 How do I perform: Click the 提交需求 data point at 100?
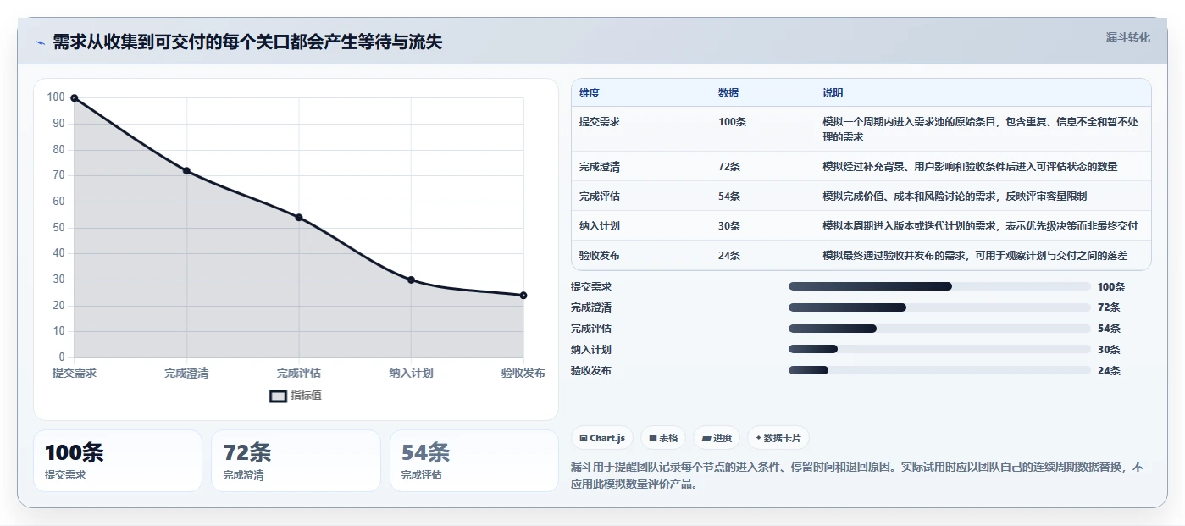(x=75, y=98)
